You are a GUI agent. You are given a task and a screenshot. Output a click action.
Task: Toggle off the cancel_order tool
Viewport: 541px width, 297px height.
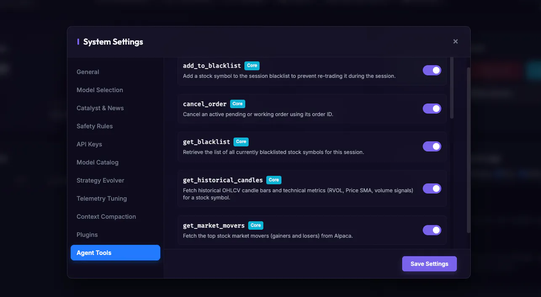pos(432,109)
